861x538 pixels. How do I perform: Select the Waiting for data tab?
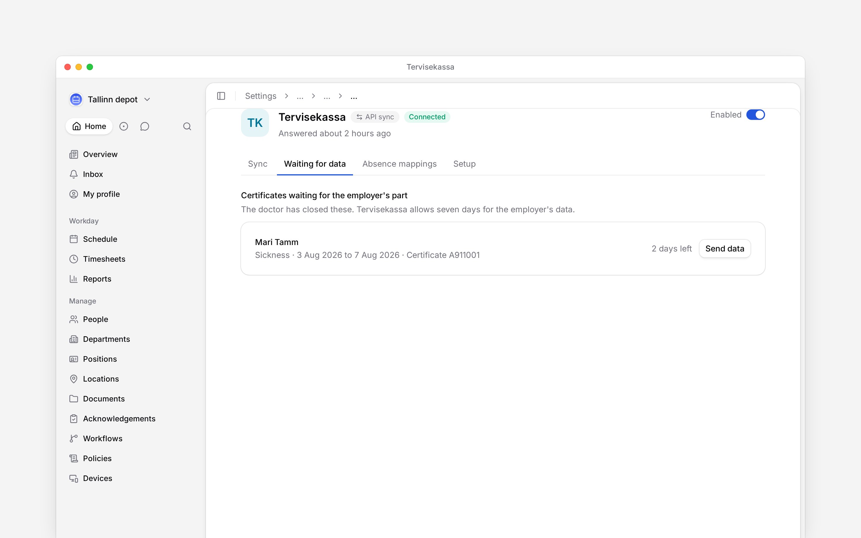coord(315,164)
